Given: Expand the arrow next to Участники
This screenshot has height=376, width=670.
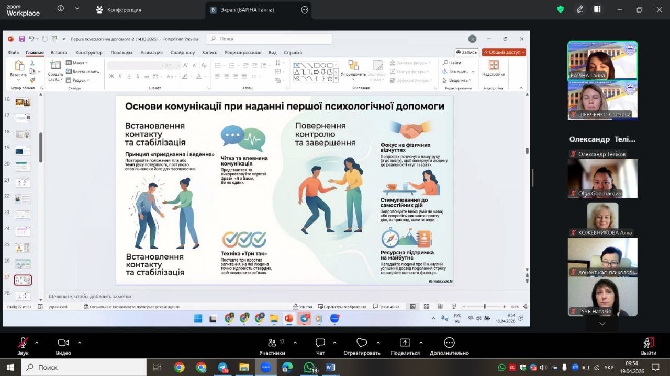Looking at the screenshot, I should point(295,343).
